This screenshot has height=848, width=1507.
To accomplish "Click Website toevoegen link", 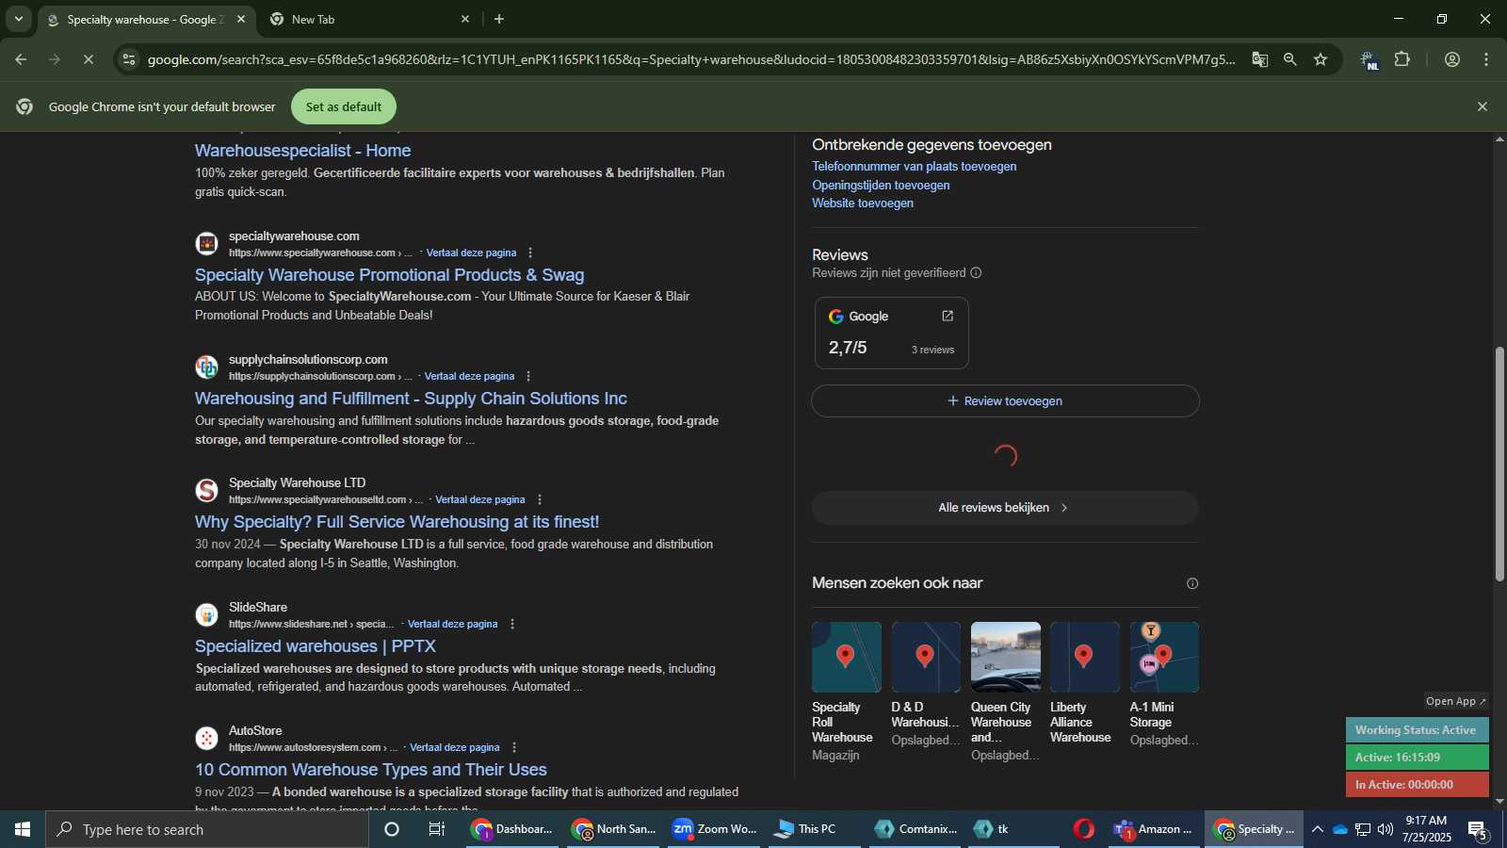I will pyautogui.click(x=863, y=204).
